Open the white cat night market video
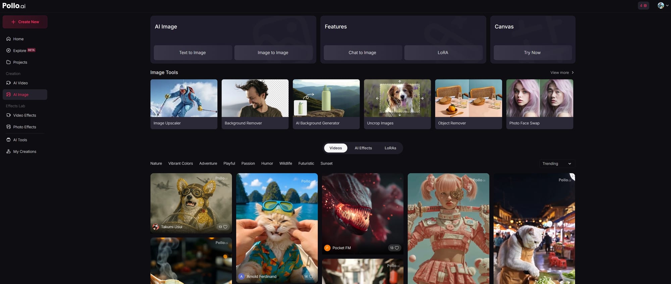 534,228
